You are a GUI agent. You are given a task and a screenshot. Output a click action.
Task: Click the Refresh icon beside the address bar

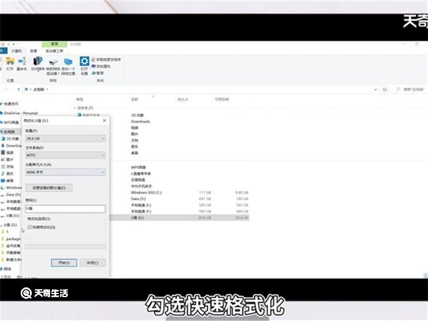(385, 89)
